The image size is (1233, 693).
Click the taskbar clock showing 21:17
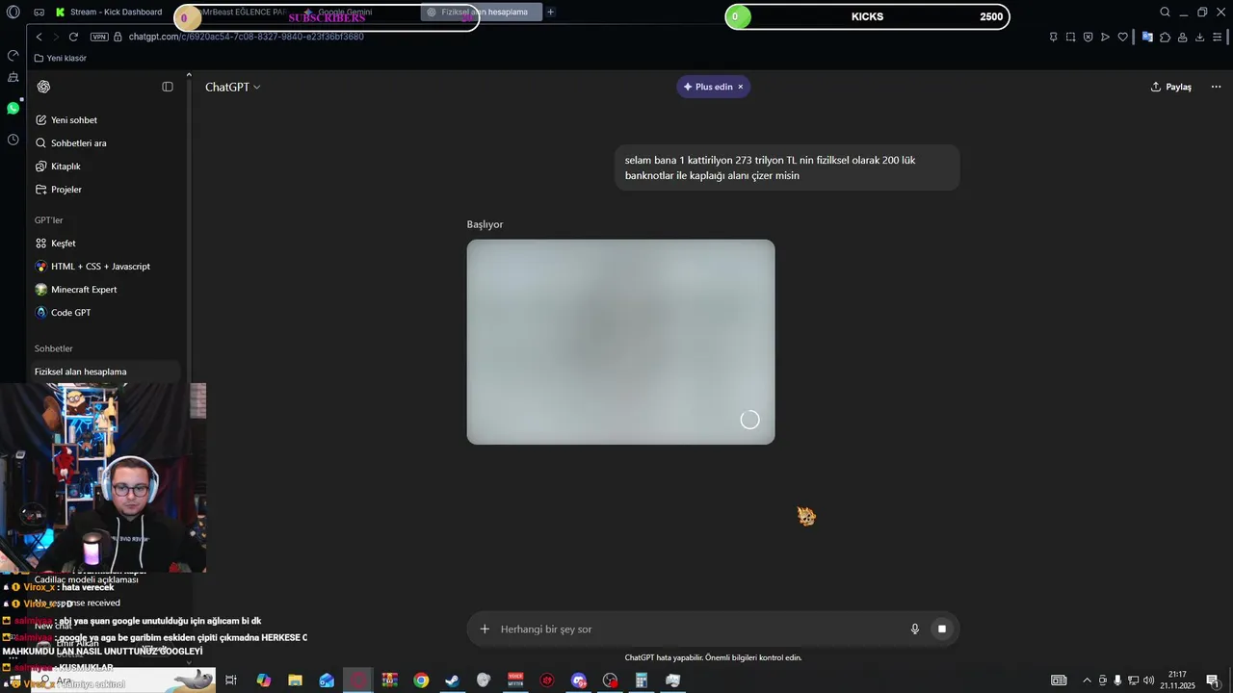(1177, 680)
